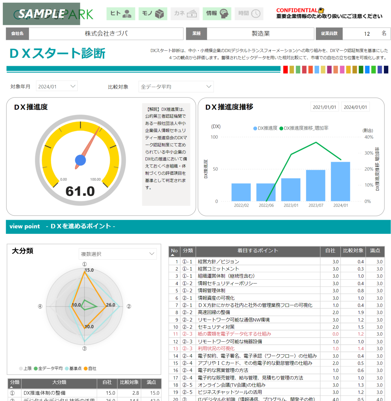Click the 26.0 radar value label
The height and width of the screenshot is (401, 391).
point(110,305)
